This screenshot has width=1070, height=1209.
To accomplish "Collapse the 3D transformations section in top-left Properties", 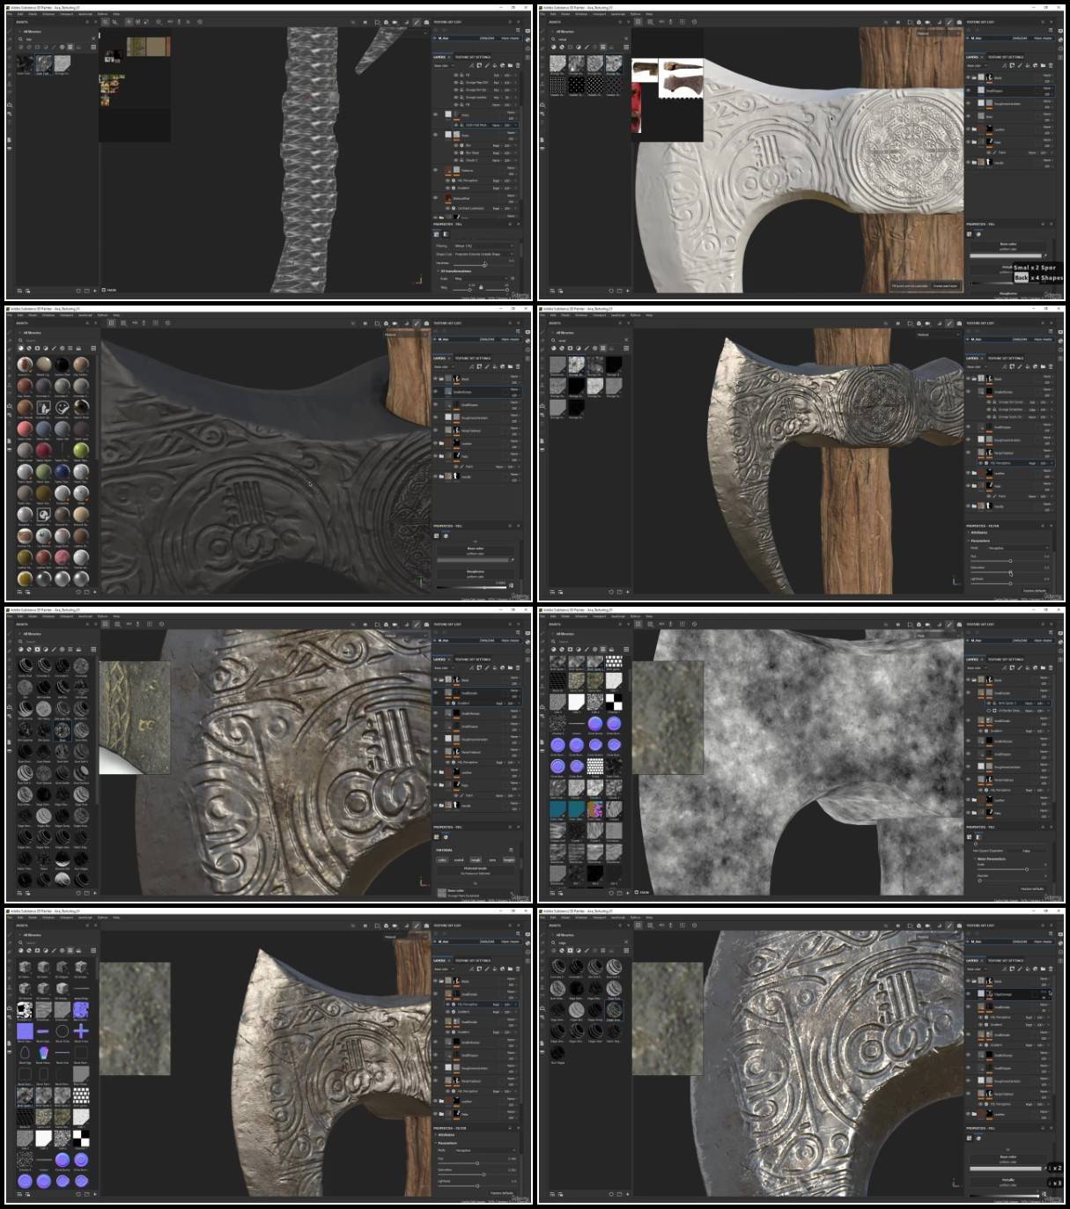I will coord(438,271).
